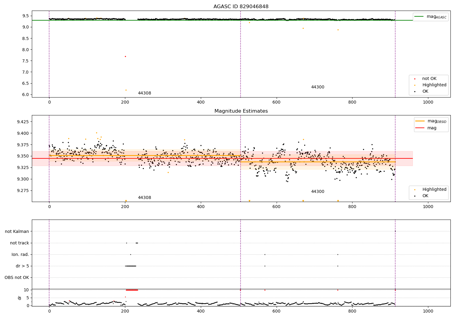Click the 400 x-axis tick of bottom plot
This screenshot has width=455, height=318.
point(201,311)
